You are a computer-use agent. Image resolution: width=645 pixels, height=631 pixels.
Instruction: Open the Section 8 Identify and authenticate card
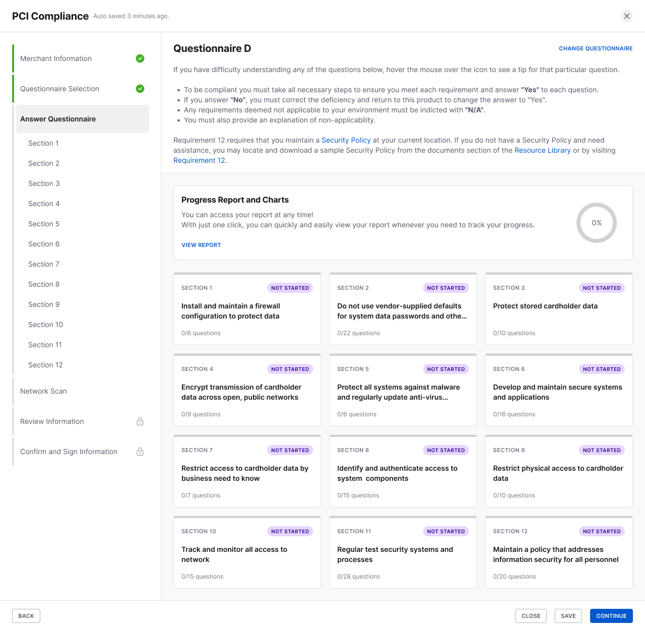(403, 471)
